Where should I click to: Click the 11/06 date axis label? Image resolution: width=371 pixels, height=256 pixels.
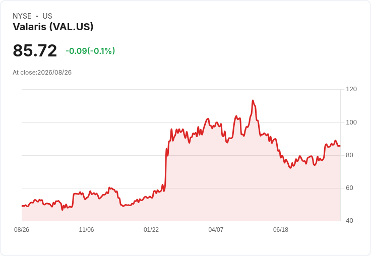[x=86, y=229]
